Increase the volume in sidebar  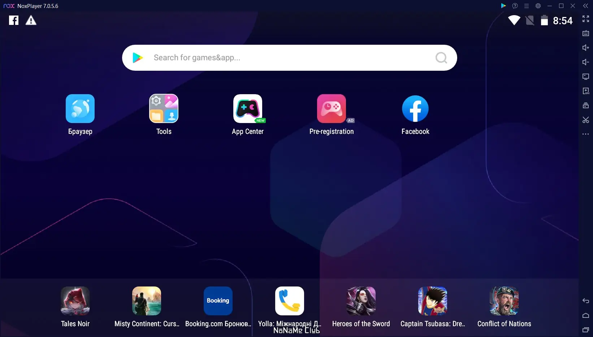pyautogui.click(x=586, y=48)
